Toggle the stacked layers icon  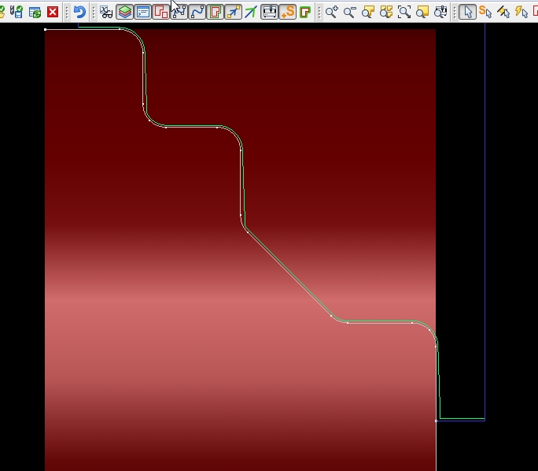point(124,12)
